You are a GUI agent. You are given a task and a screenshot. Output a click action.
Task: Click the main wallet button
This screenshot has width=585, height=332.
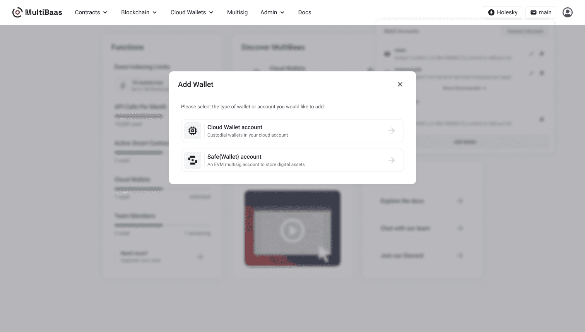click(x=541, y=12)
